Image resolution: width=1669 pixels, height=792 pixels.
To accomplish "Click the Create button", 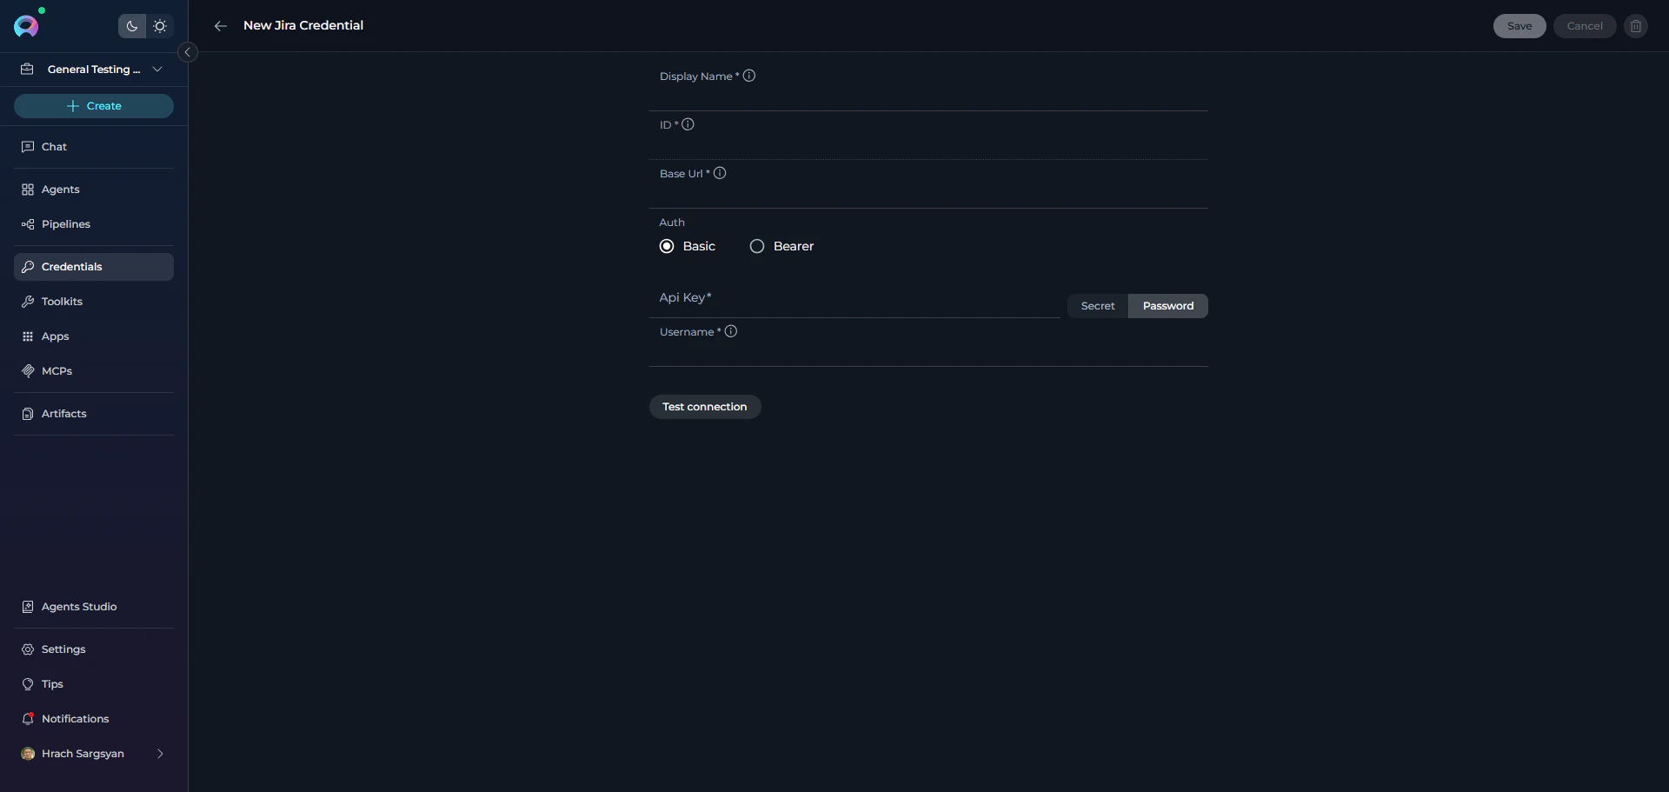I will 94,106.
